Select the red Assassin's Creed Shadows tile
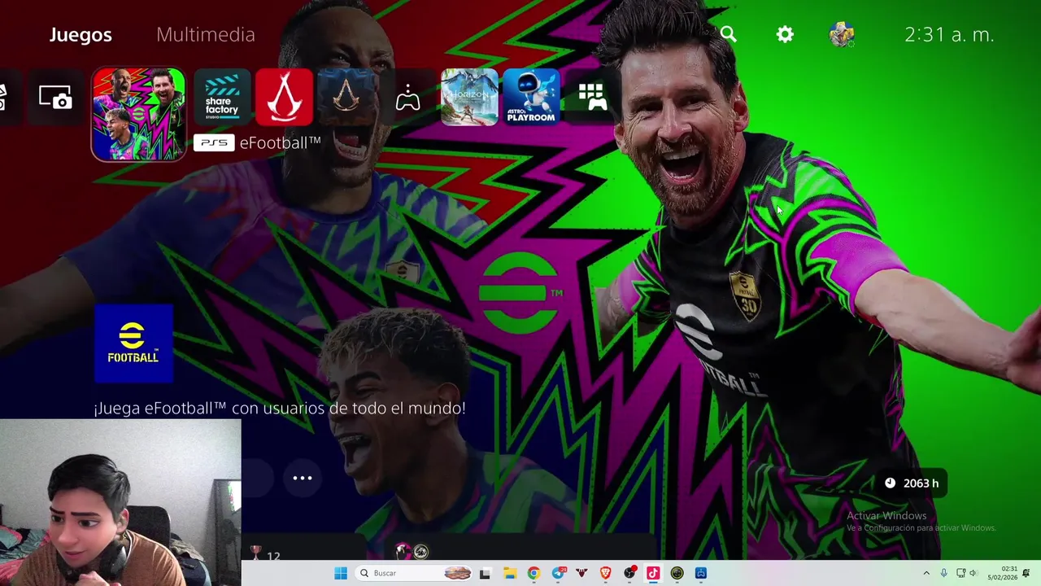 coord(284,98)
